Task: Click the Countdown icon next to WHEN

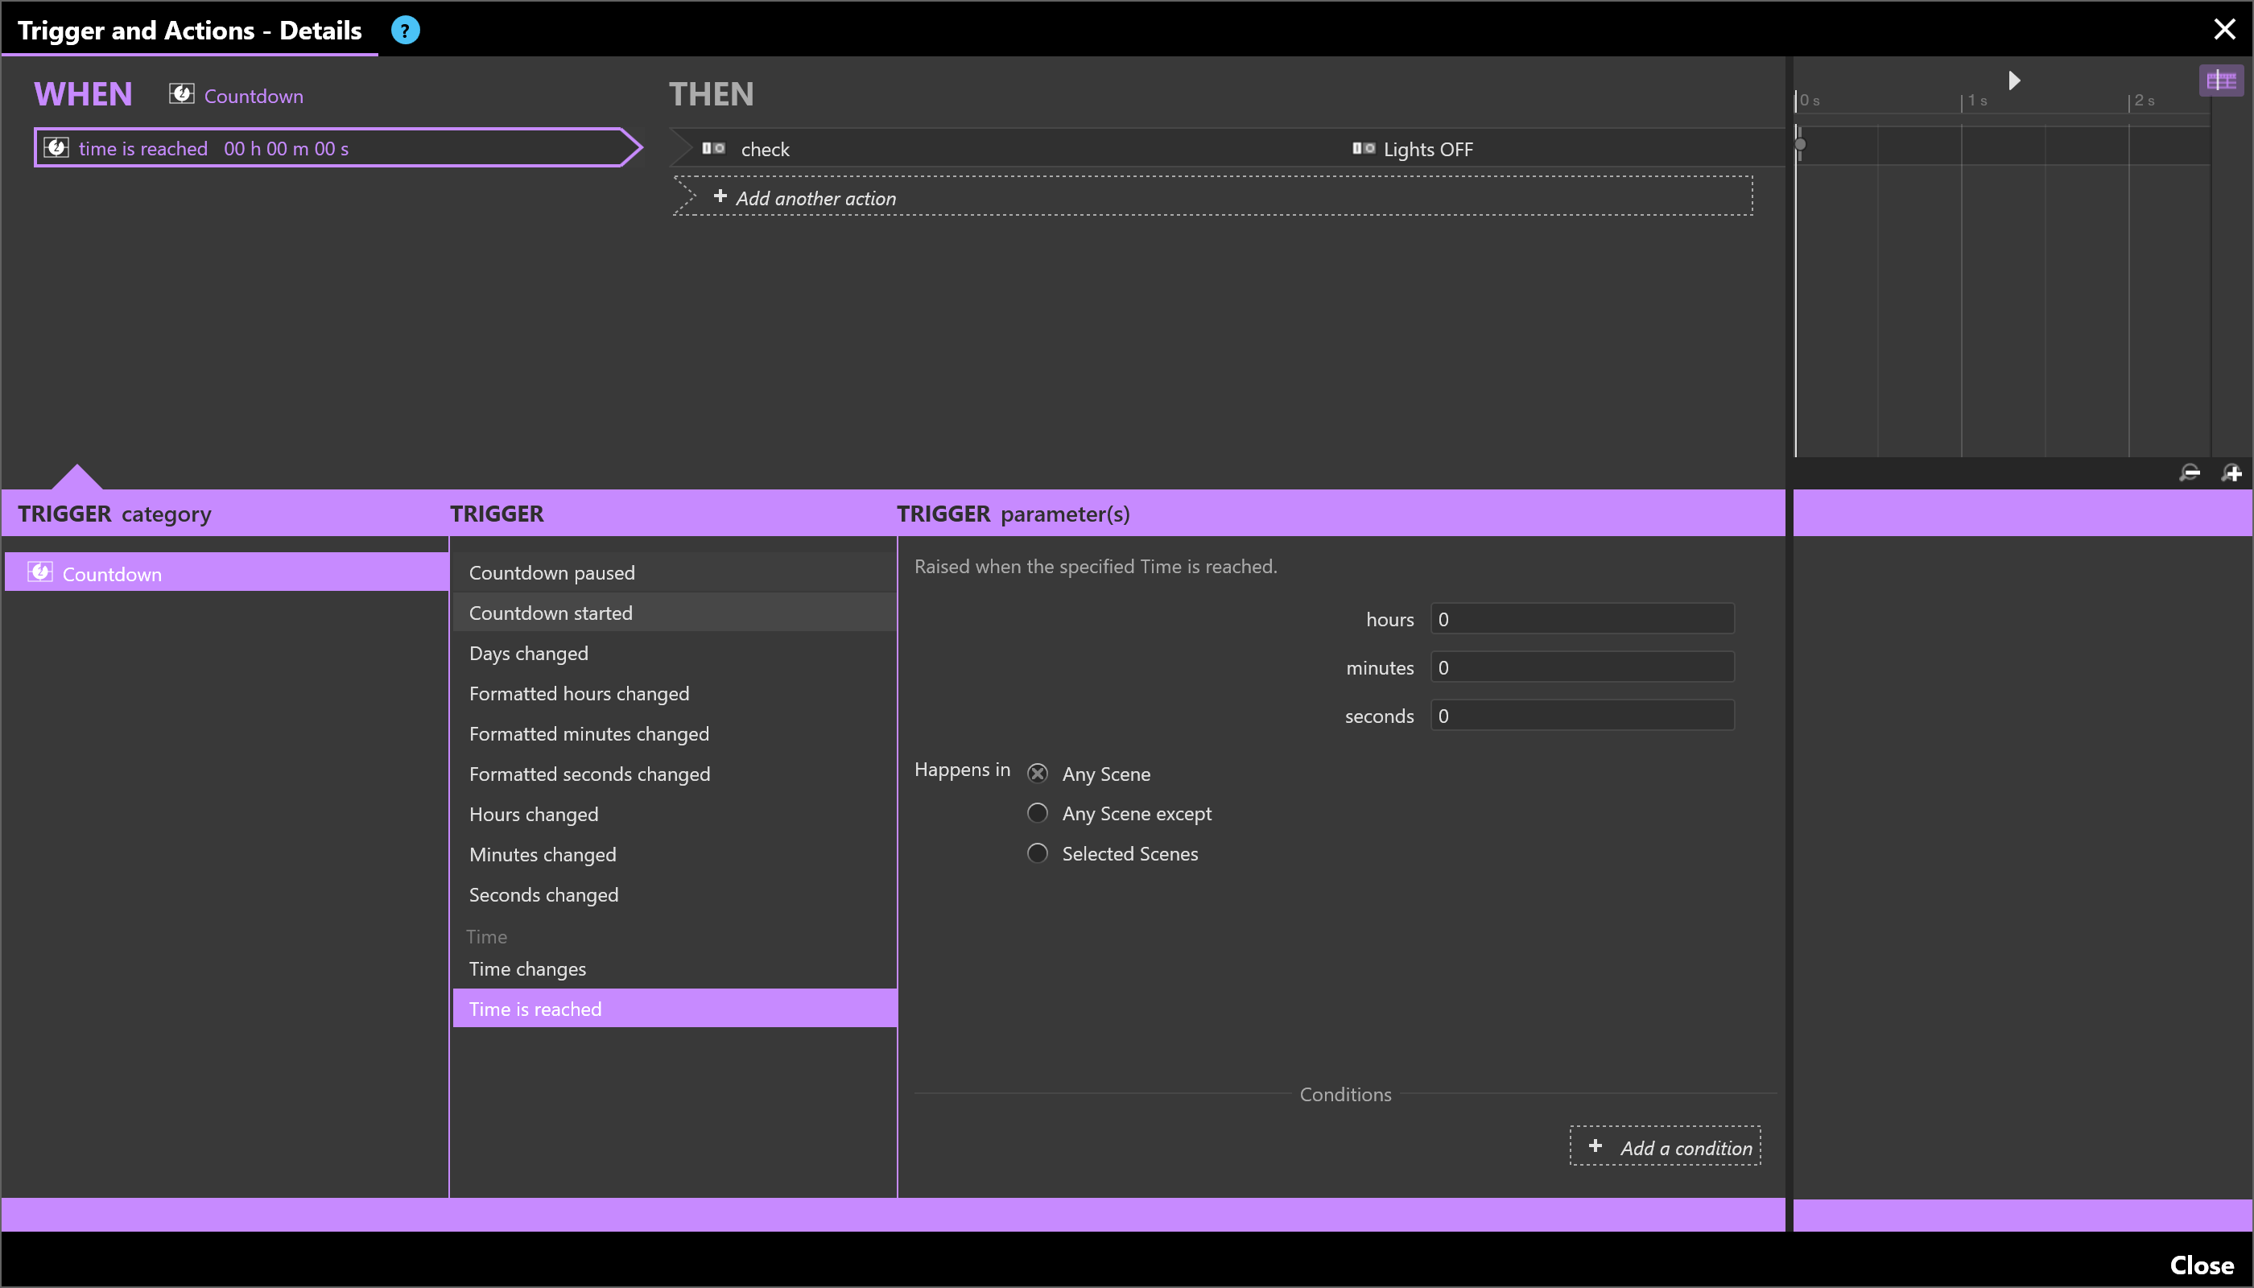Action: pyautogui.click(x=181, y=93)
